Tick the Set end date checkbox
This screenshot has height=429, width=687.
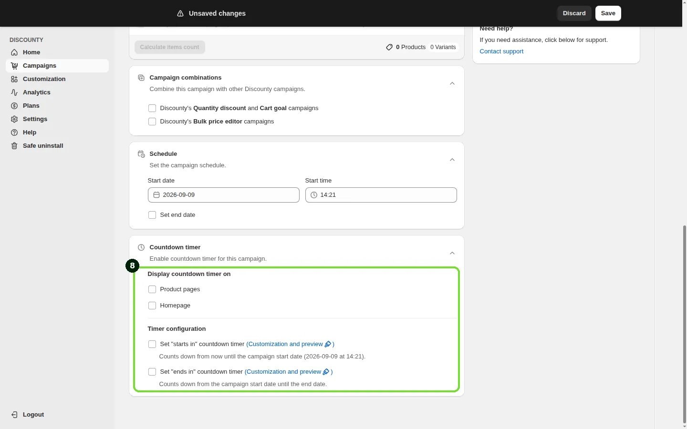152,215
